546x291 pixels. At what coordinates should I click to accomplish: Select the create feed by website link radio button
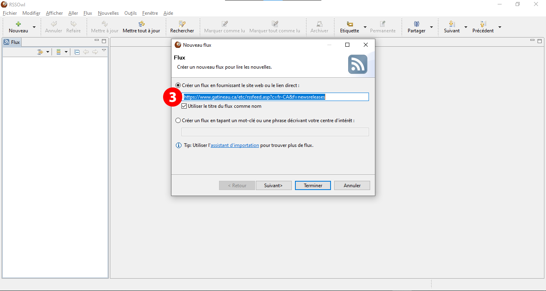178,85
